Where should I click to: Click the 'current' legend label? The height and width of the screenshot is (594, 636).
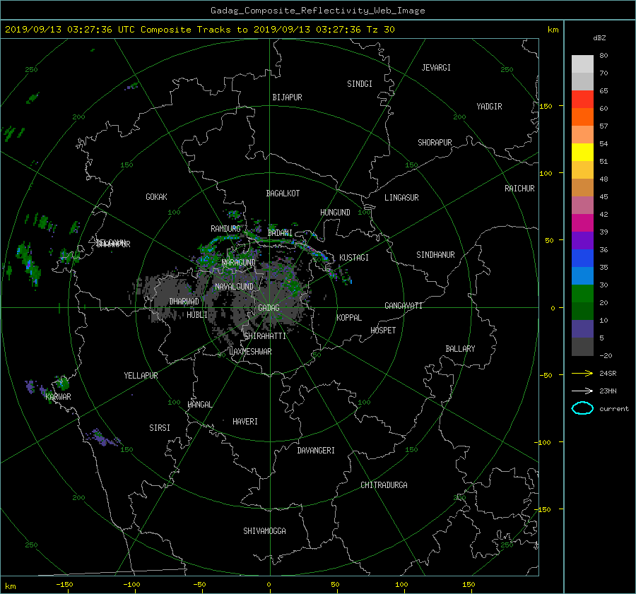pos(614,409)
